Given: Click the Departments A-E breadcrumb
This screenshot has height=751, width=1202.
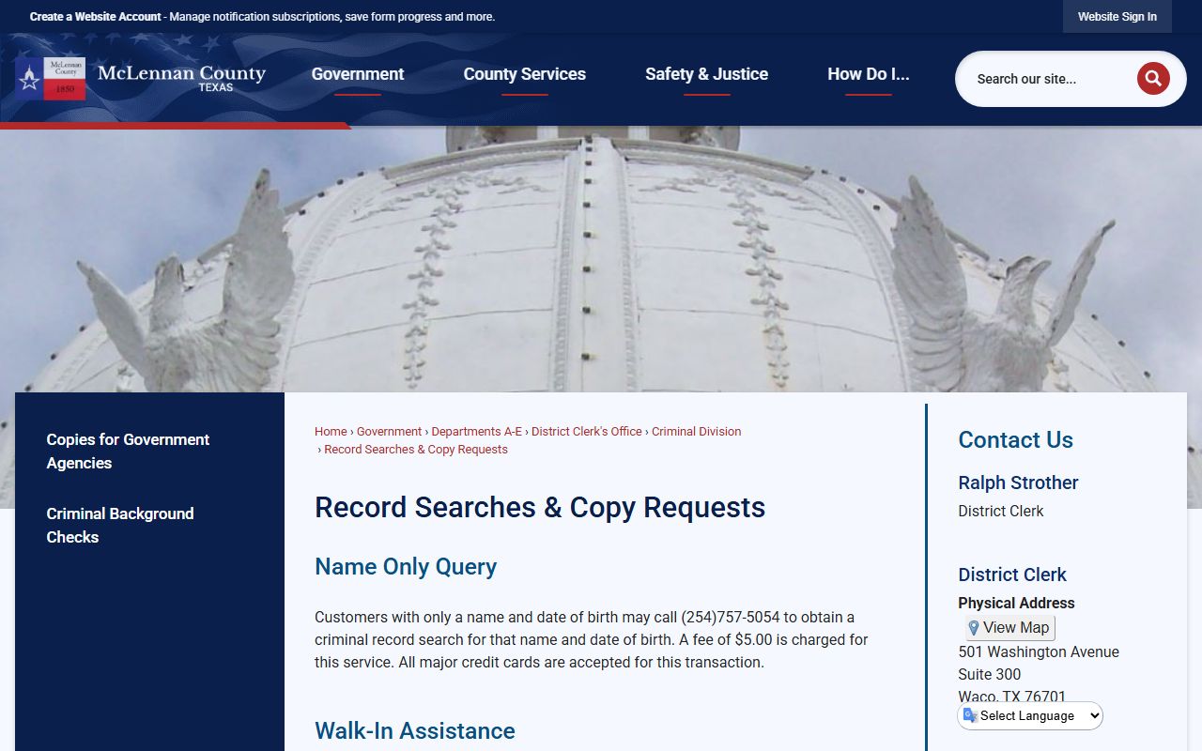Looking at the screenshot, I should [x=476, y=432].
